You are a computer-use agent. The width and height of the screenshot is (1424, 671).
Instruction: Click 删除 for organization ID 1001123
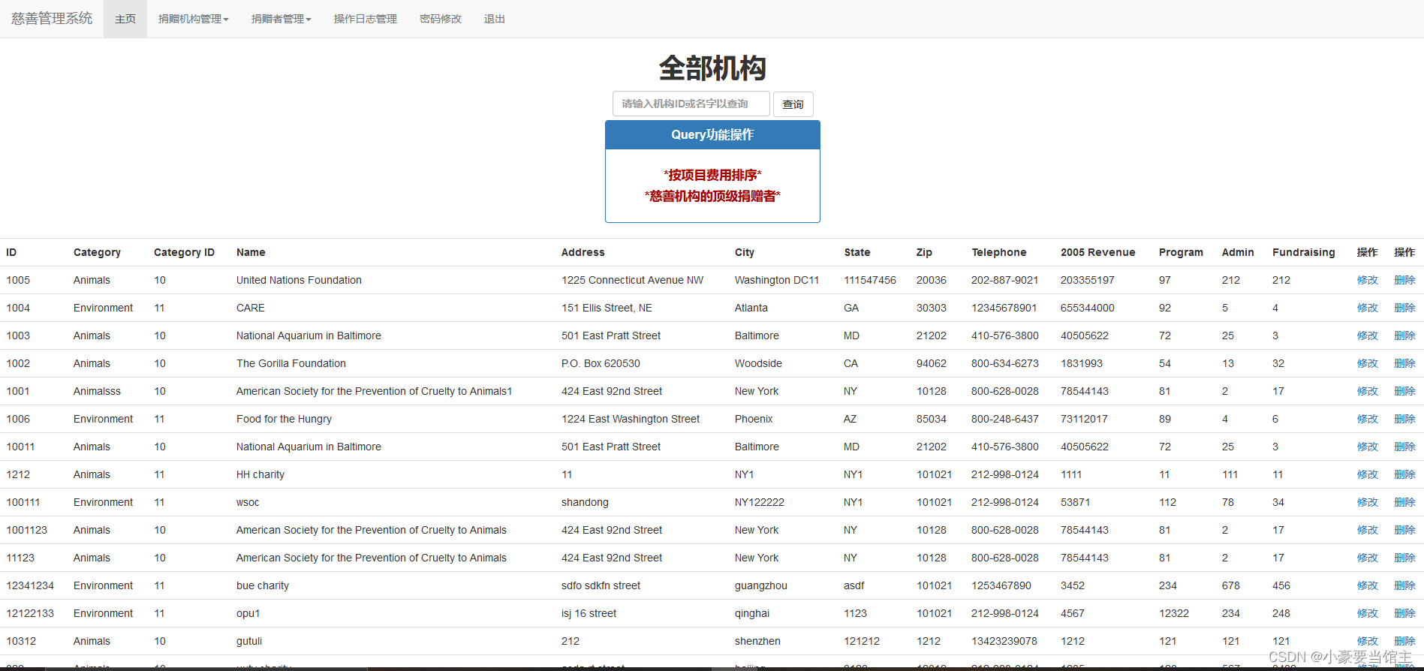coord(1404,530)
